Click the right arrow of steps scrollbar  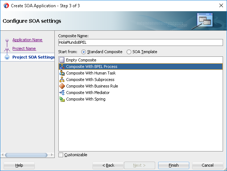point(52,155)
